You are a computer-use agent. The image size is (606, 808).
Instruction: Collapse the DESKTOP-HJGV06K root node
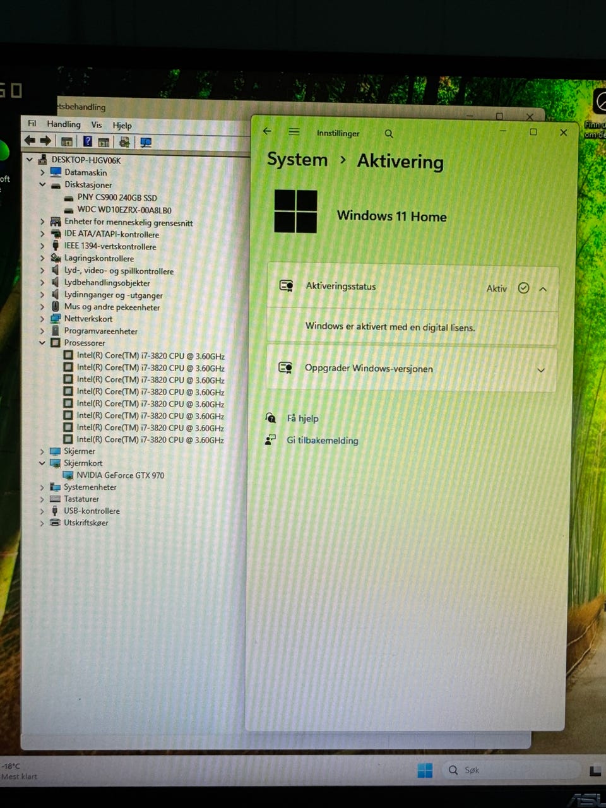tap(30, 160)
